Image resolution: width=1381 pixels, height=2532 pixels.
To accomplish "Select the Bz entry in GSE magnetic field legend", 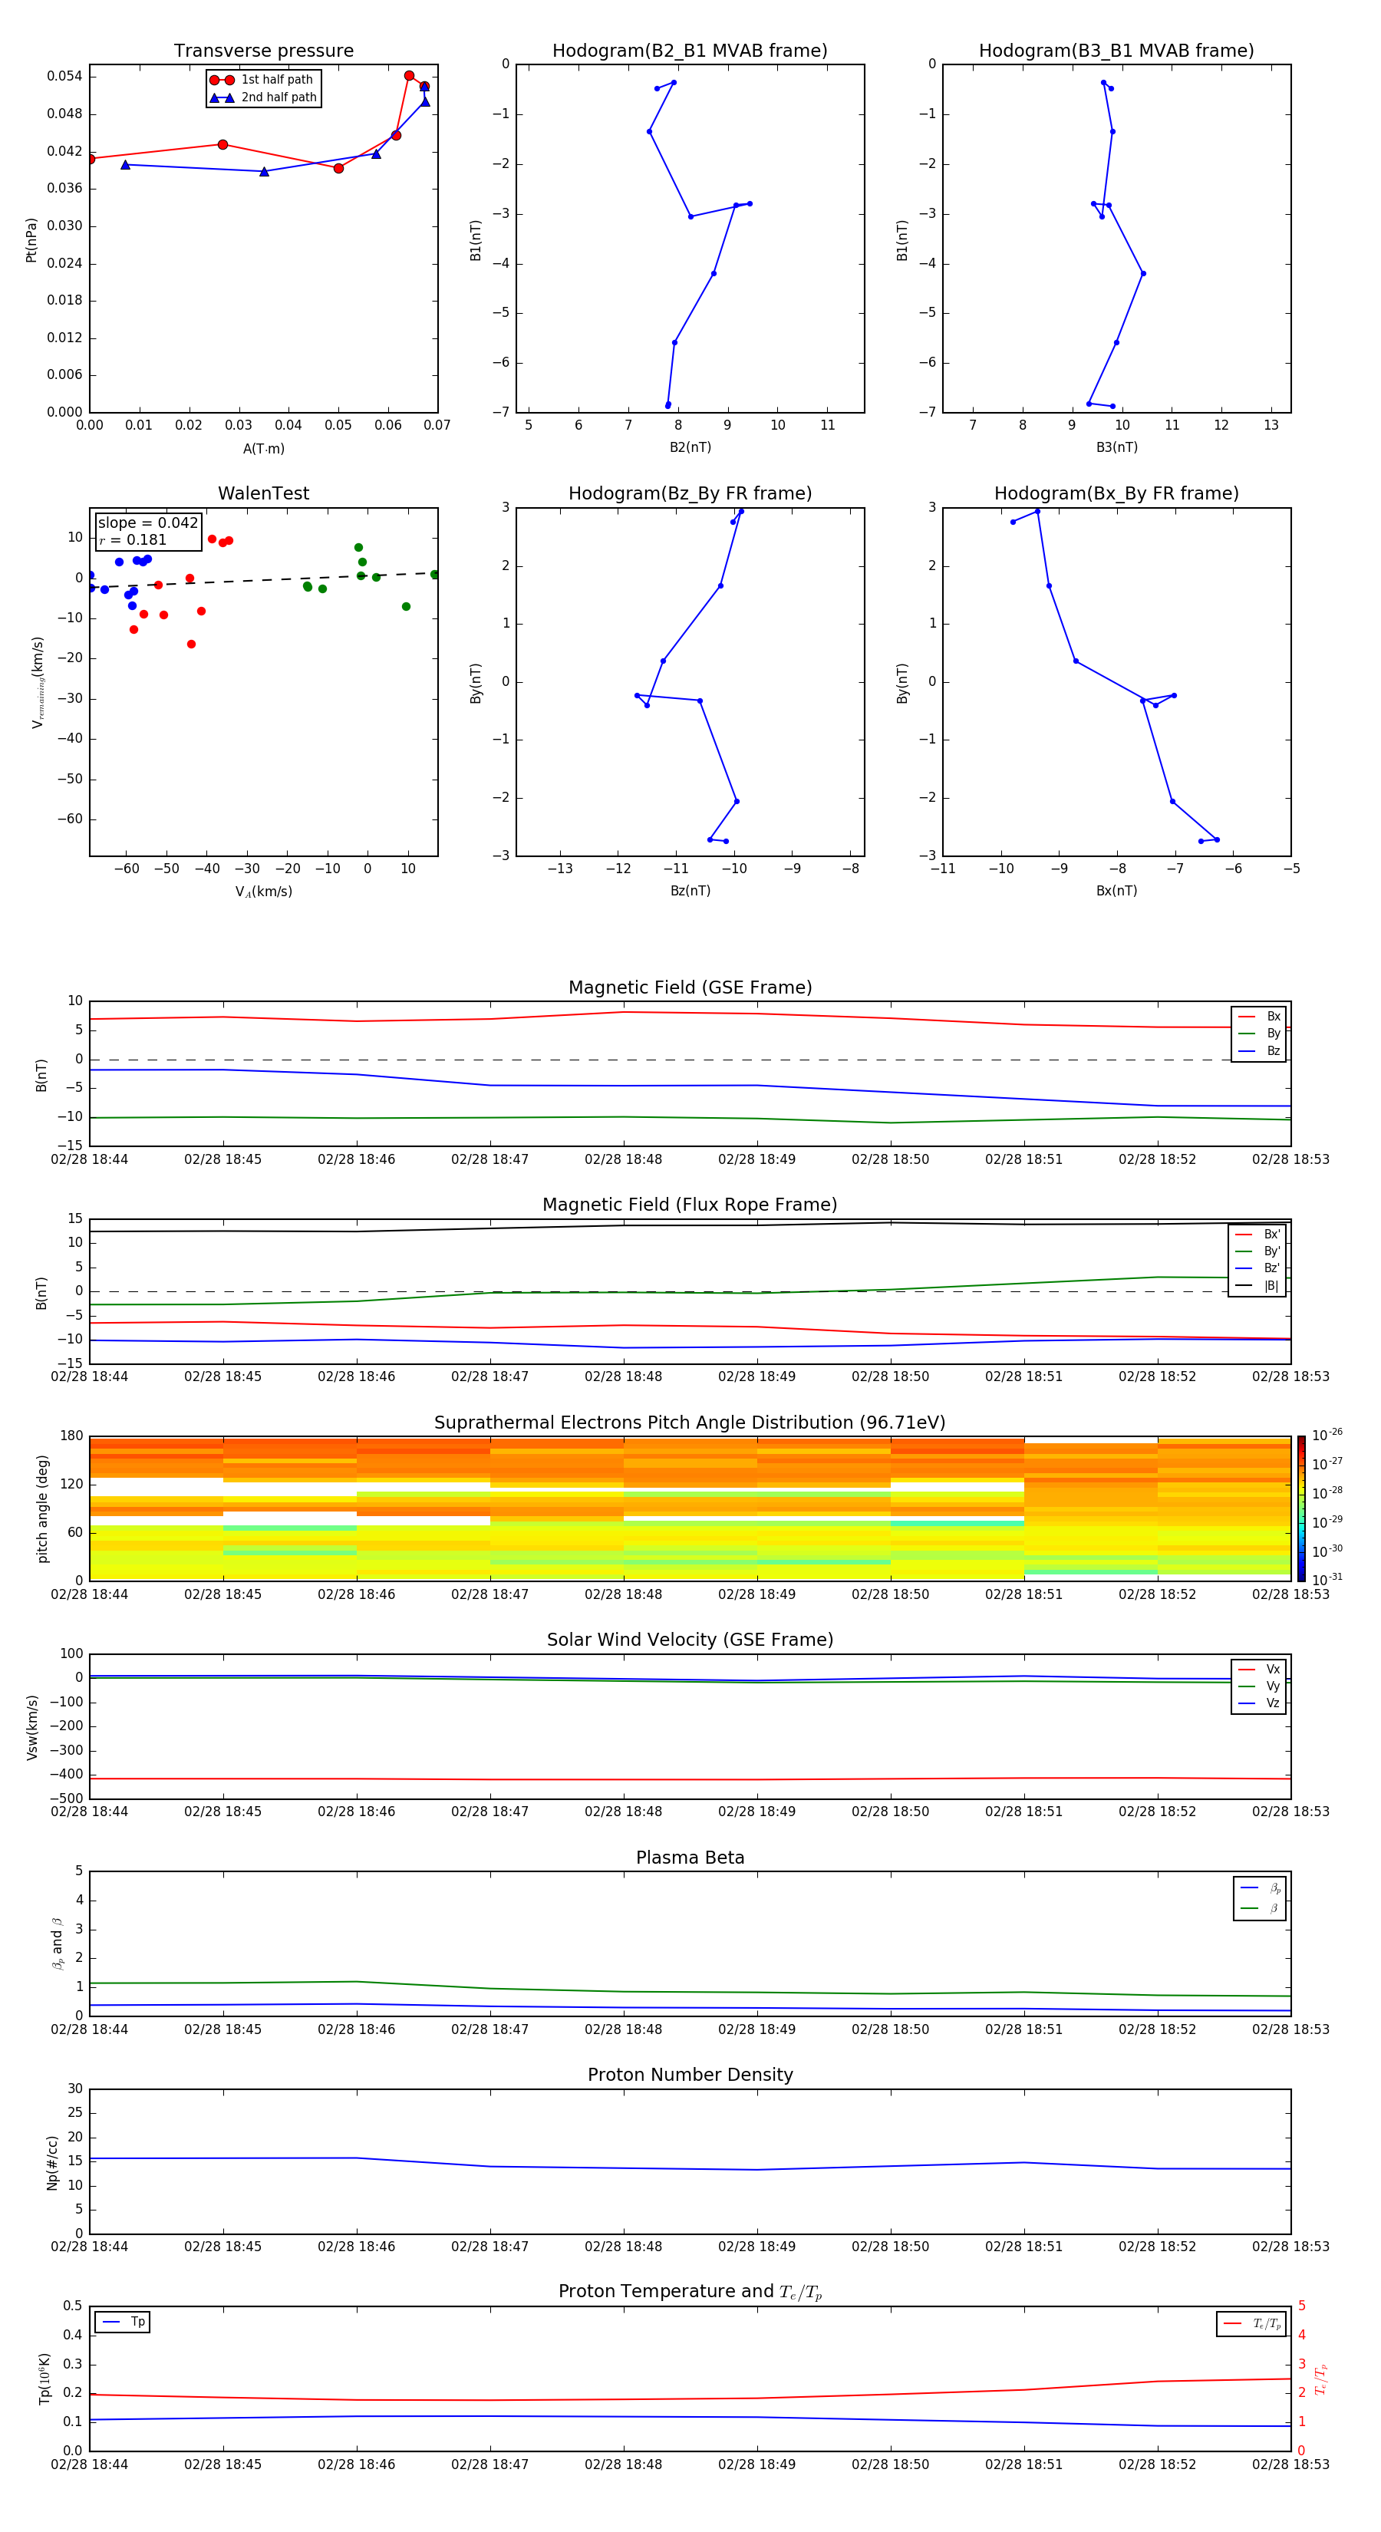I will tap(1259, 1050).
